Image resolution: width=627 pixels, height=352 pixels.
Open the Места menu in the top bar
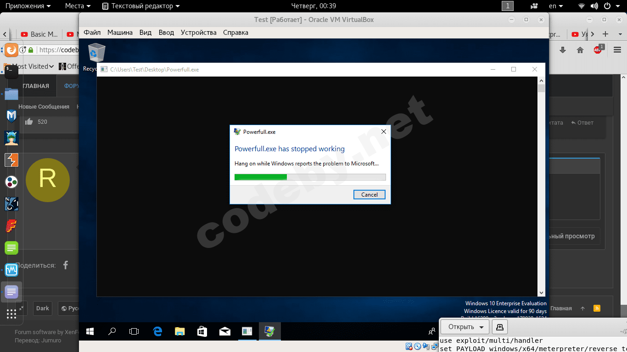tap(78, 6)
